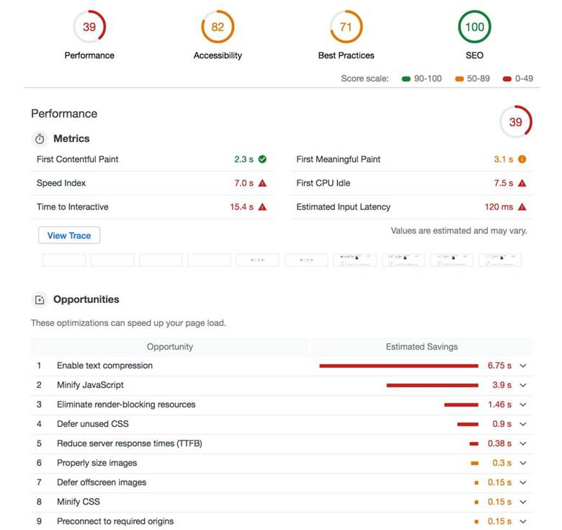This screenshot has height=530, width=562.
Task: Click the 15.4 s Time to Interactive value
Action: (241, 207)
